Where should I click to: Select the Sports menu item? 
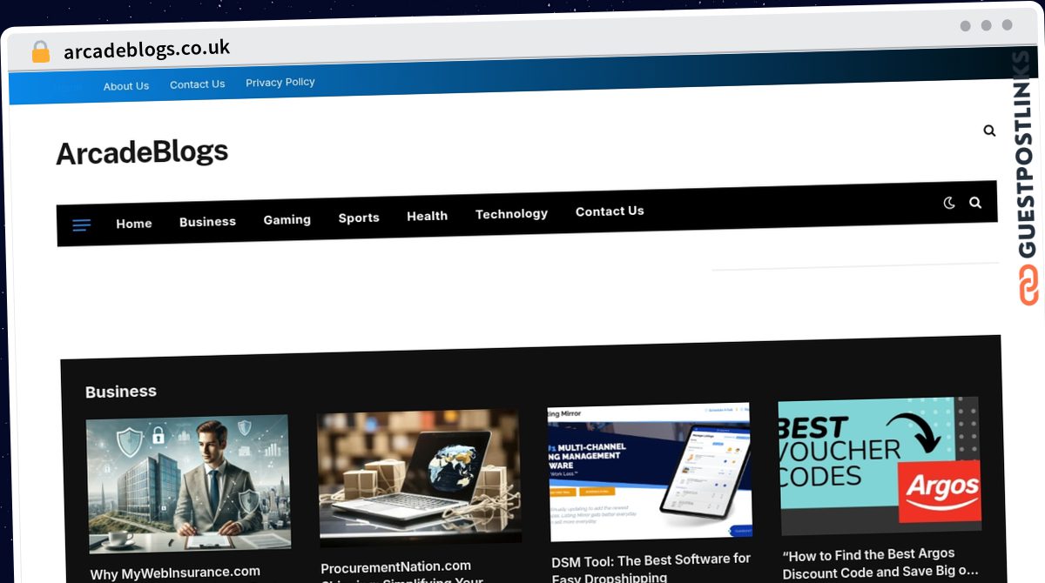(359, 218)
